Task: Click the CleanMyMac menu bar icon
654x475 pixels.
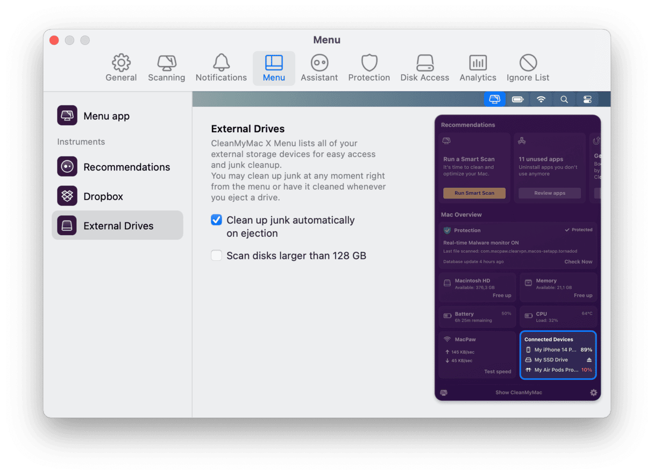Action: coord(494,99)
